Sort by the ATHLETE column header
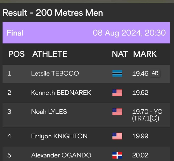174x161 pixels. (x=50, y=54)
